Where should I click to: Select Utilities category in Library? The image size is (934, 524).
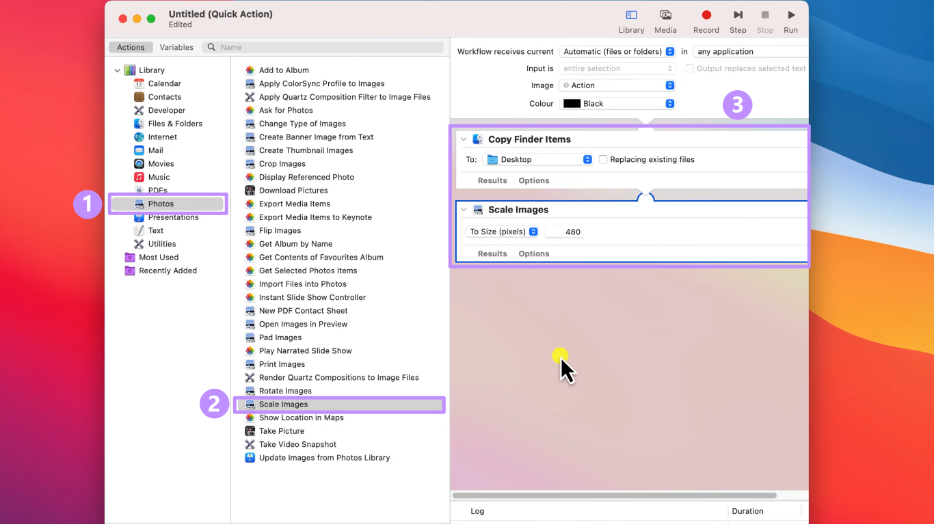pos(161,244)
